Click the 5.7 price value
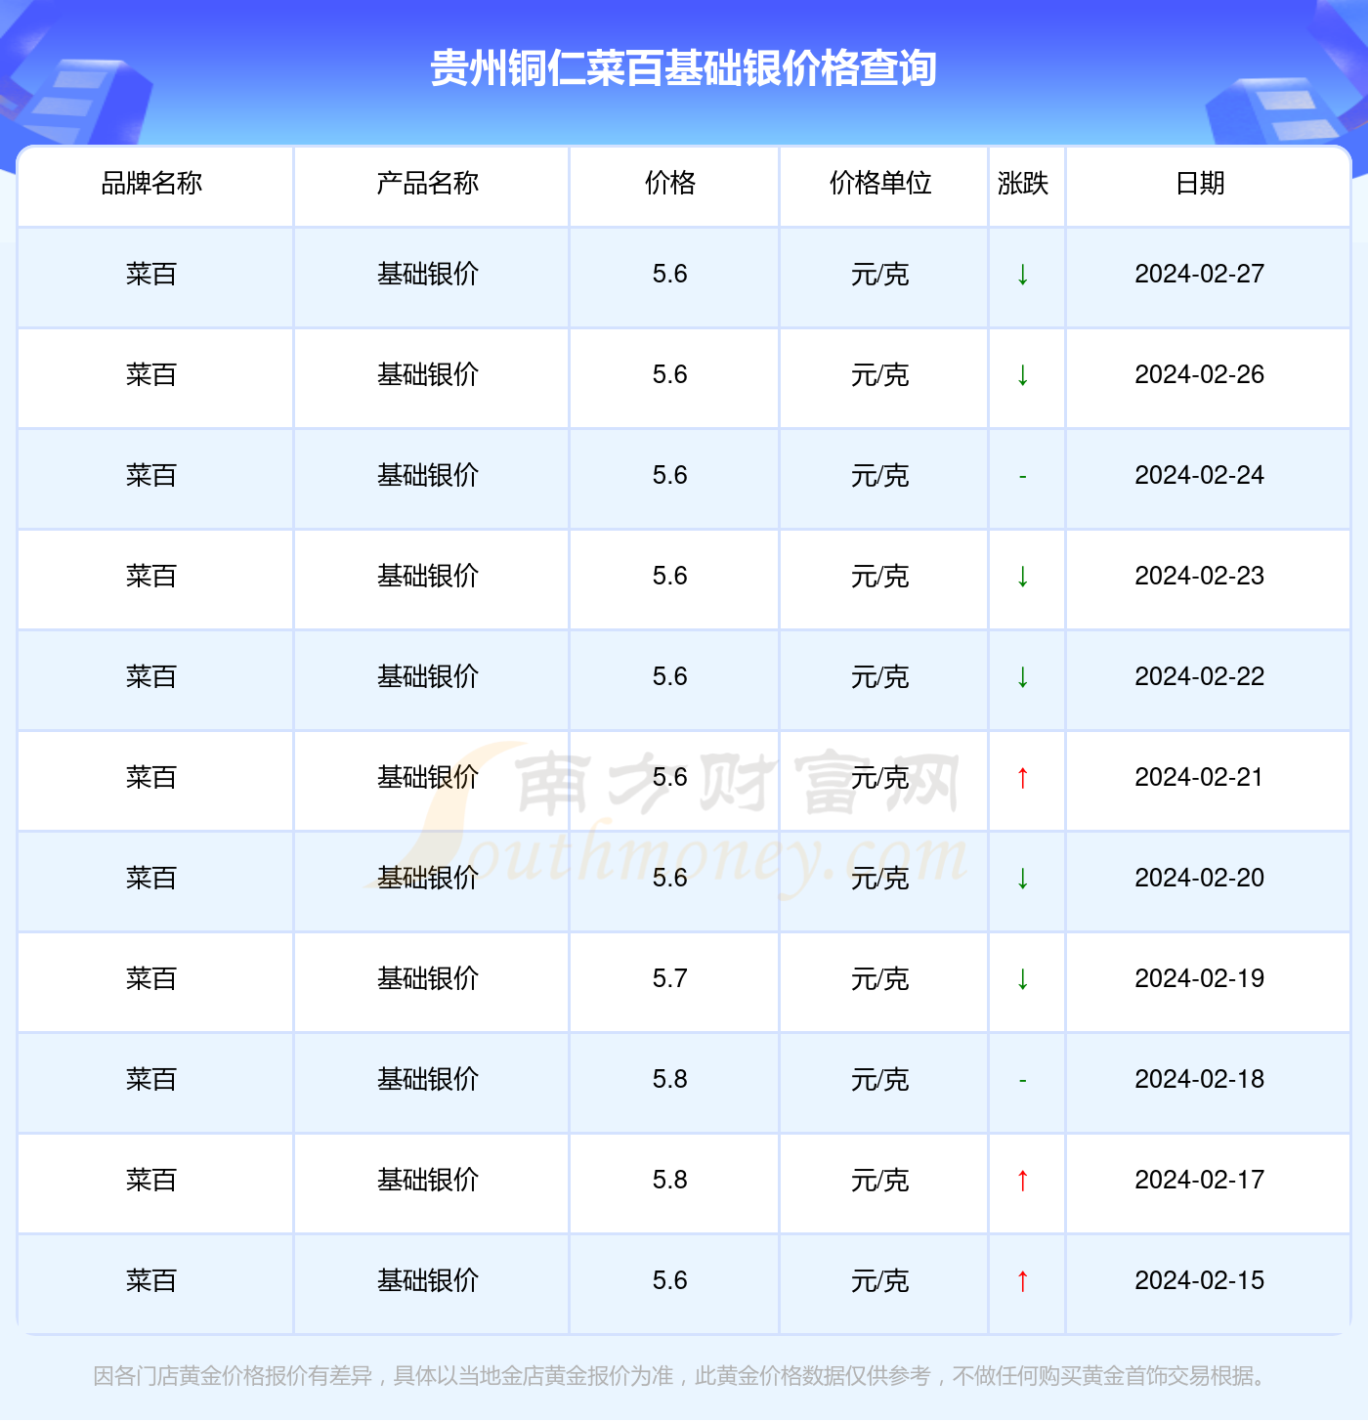The height and width of the screenshot is (1422, 1368). 670,979
